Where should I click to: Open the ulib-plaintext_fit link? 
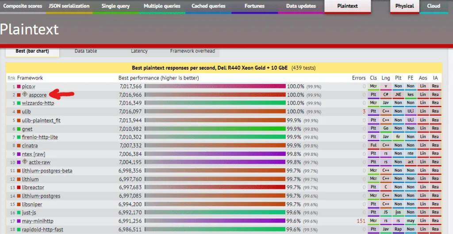pyautogui.click(x=41, y=121)
